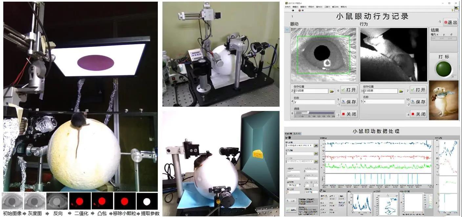Open folder browser beside 眼动 save path
This screenshot has height=217, width=462.
332,91
